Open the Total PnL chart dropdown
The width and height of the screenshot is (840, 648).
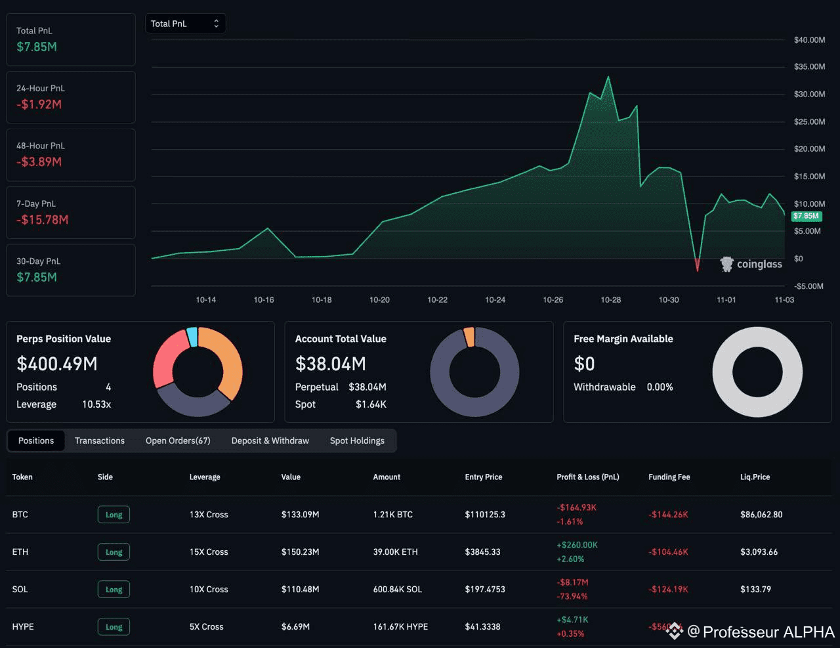point(185,24)
